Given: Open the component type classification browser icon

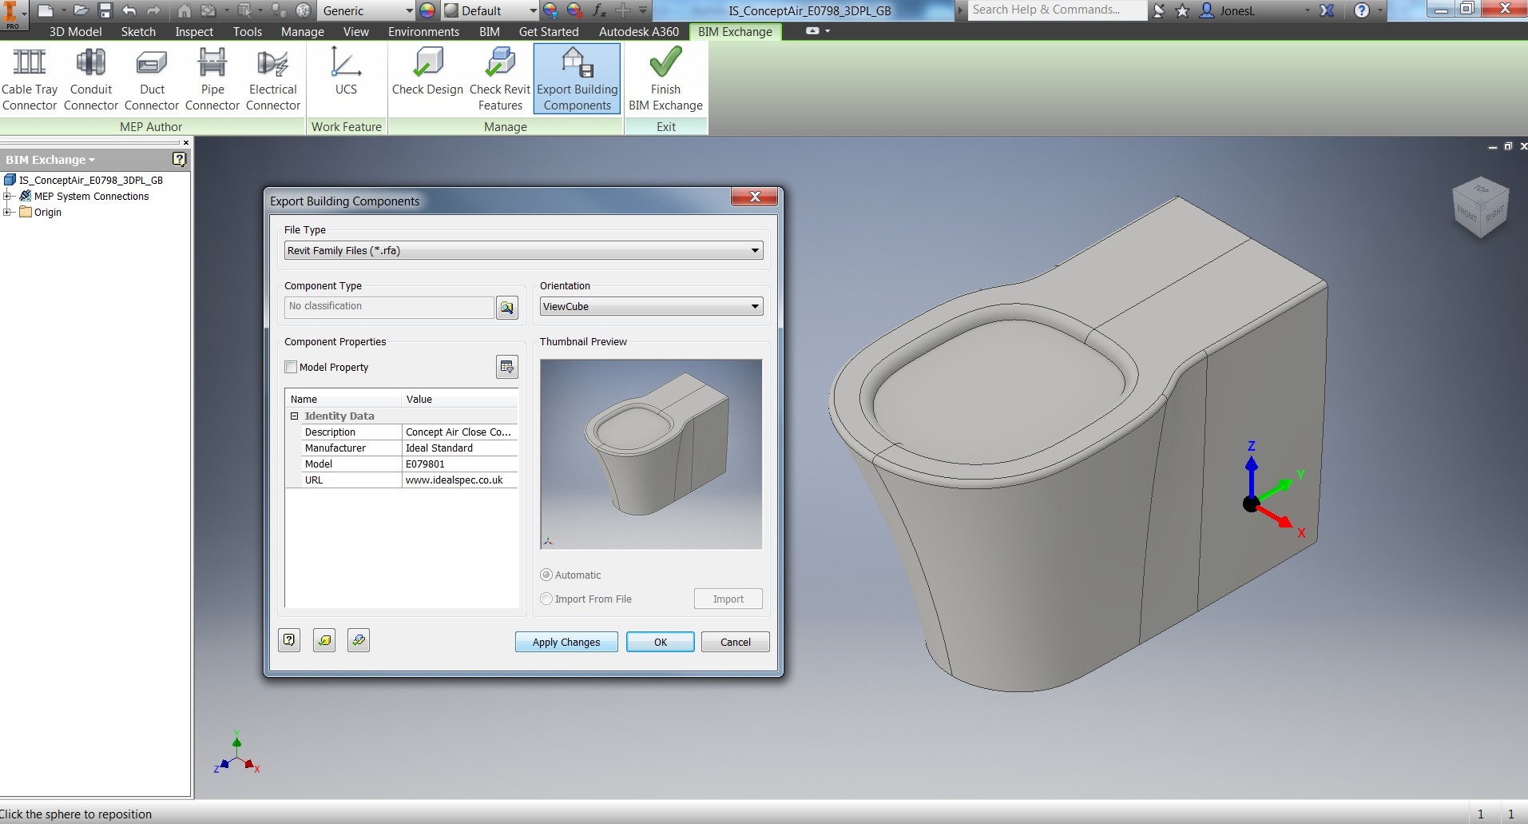Looking at the screenshot, I should coord(507,308).
